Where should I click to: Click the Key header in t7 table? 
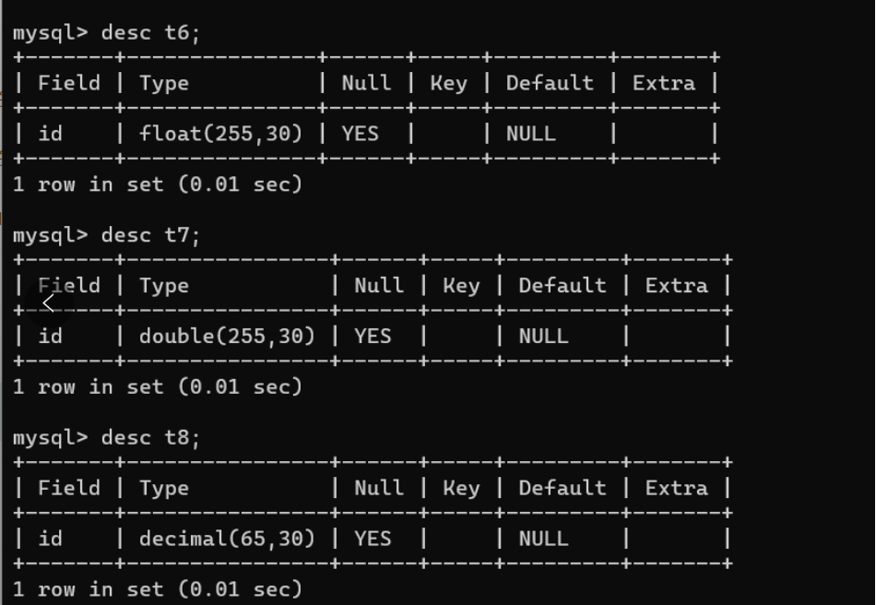tap(461, 286)
